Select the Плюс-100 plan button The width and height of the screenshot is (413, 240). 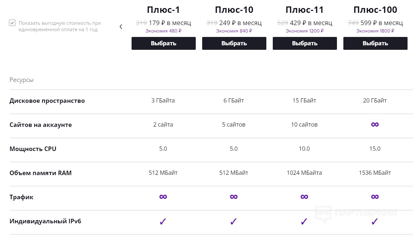click(375, 43)
